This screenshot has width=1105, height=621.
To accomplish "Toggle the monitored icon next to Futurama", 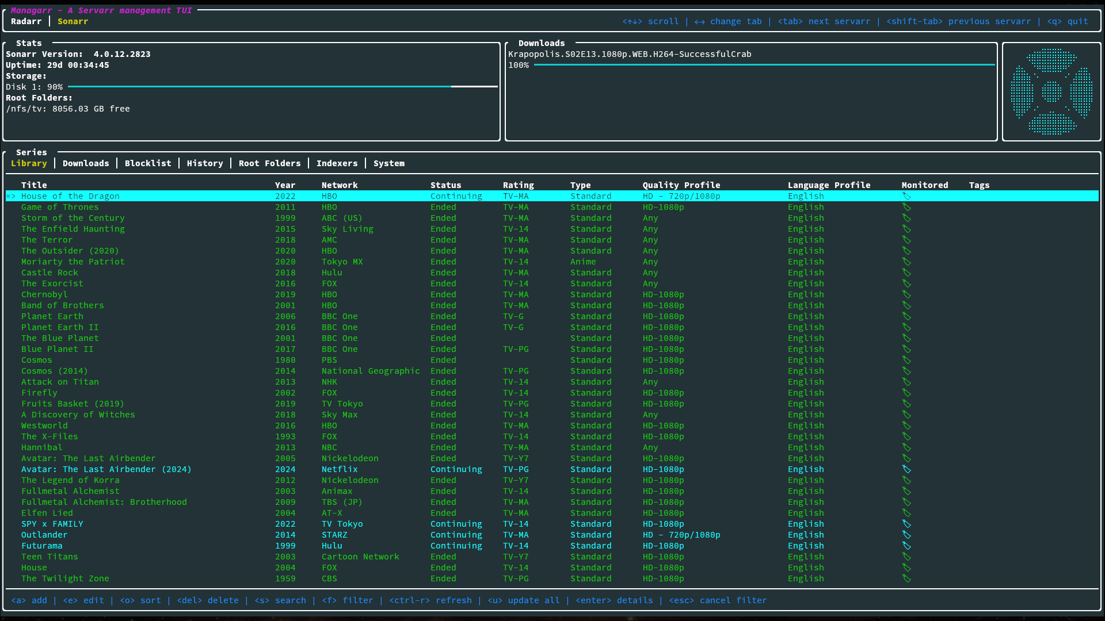I will point(907,546).
